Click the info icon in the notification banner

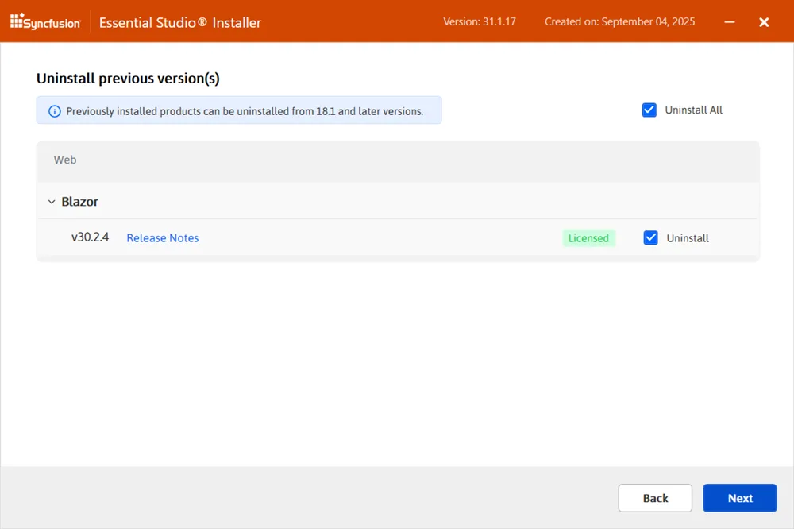pos(54,111)
